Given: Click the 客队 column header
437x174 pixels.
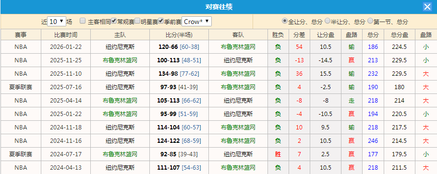Looking at the screenshot, I should [x=238, y=35].
